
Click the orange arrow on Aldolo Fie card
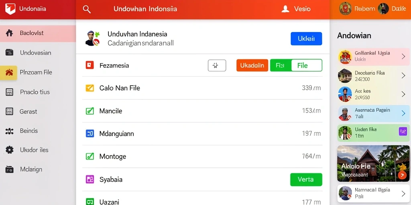402,175
